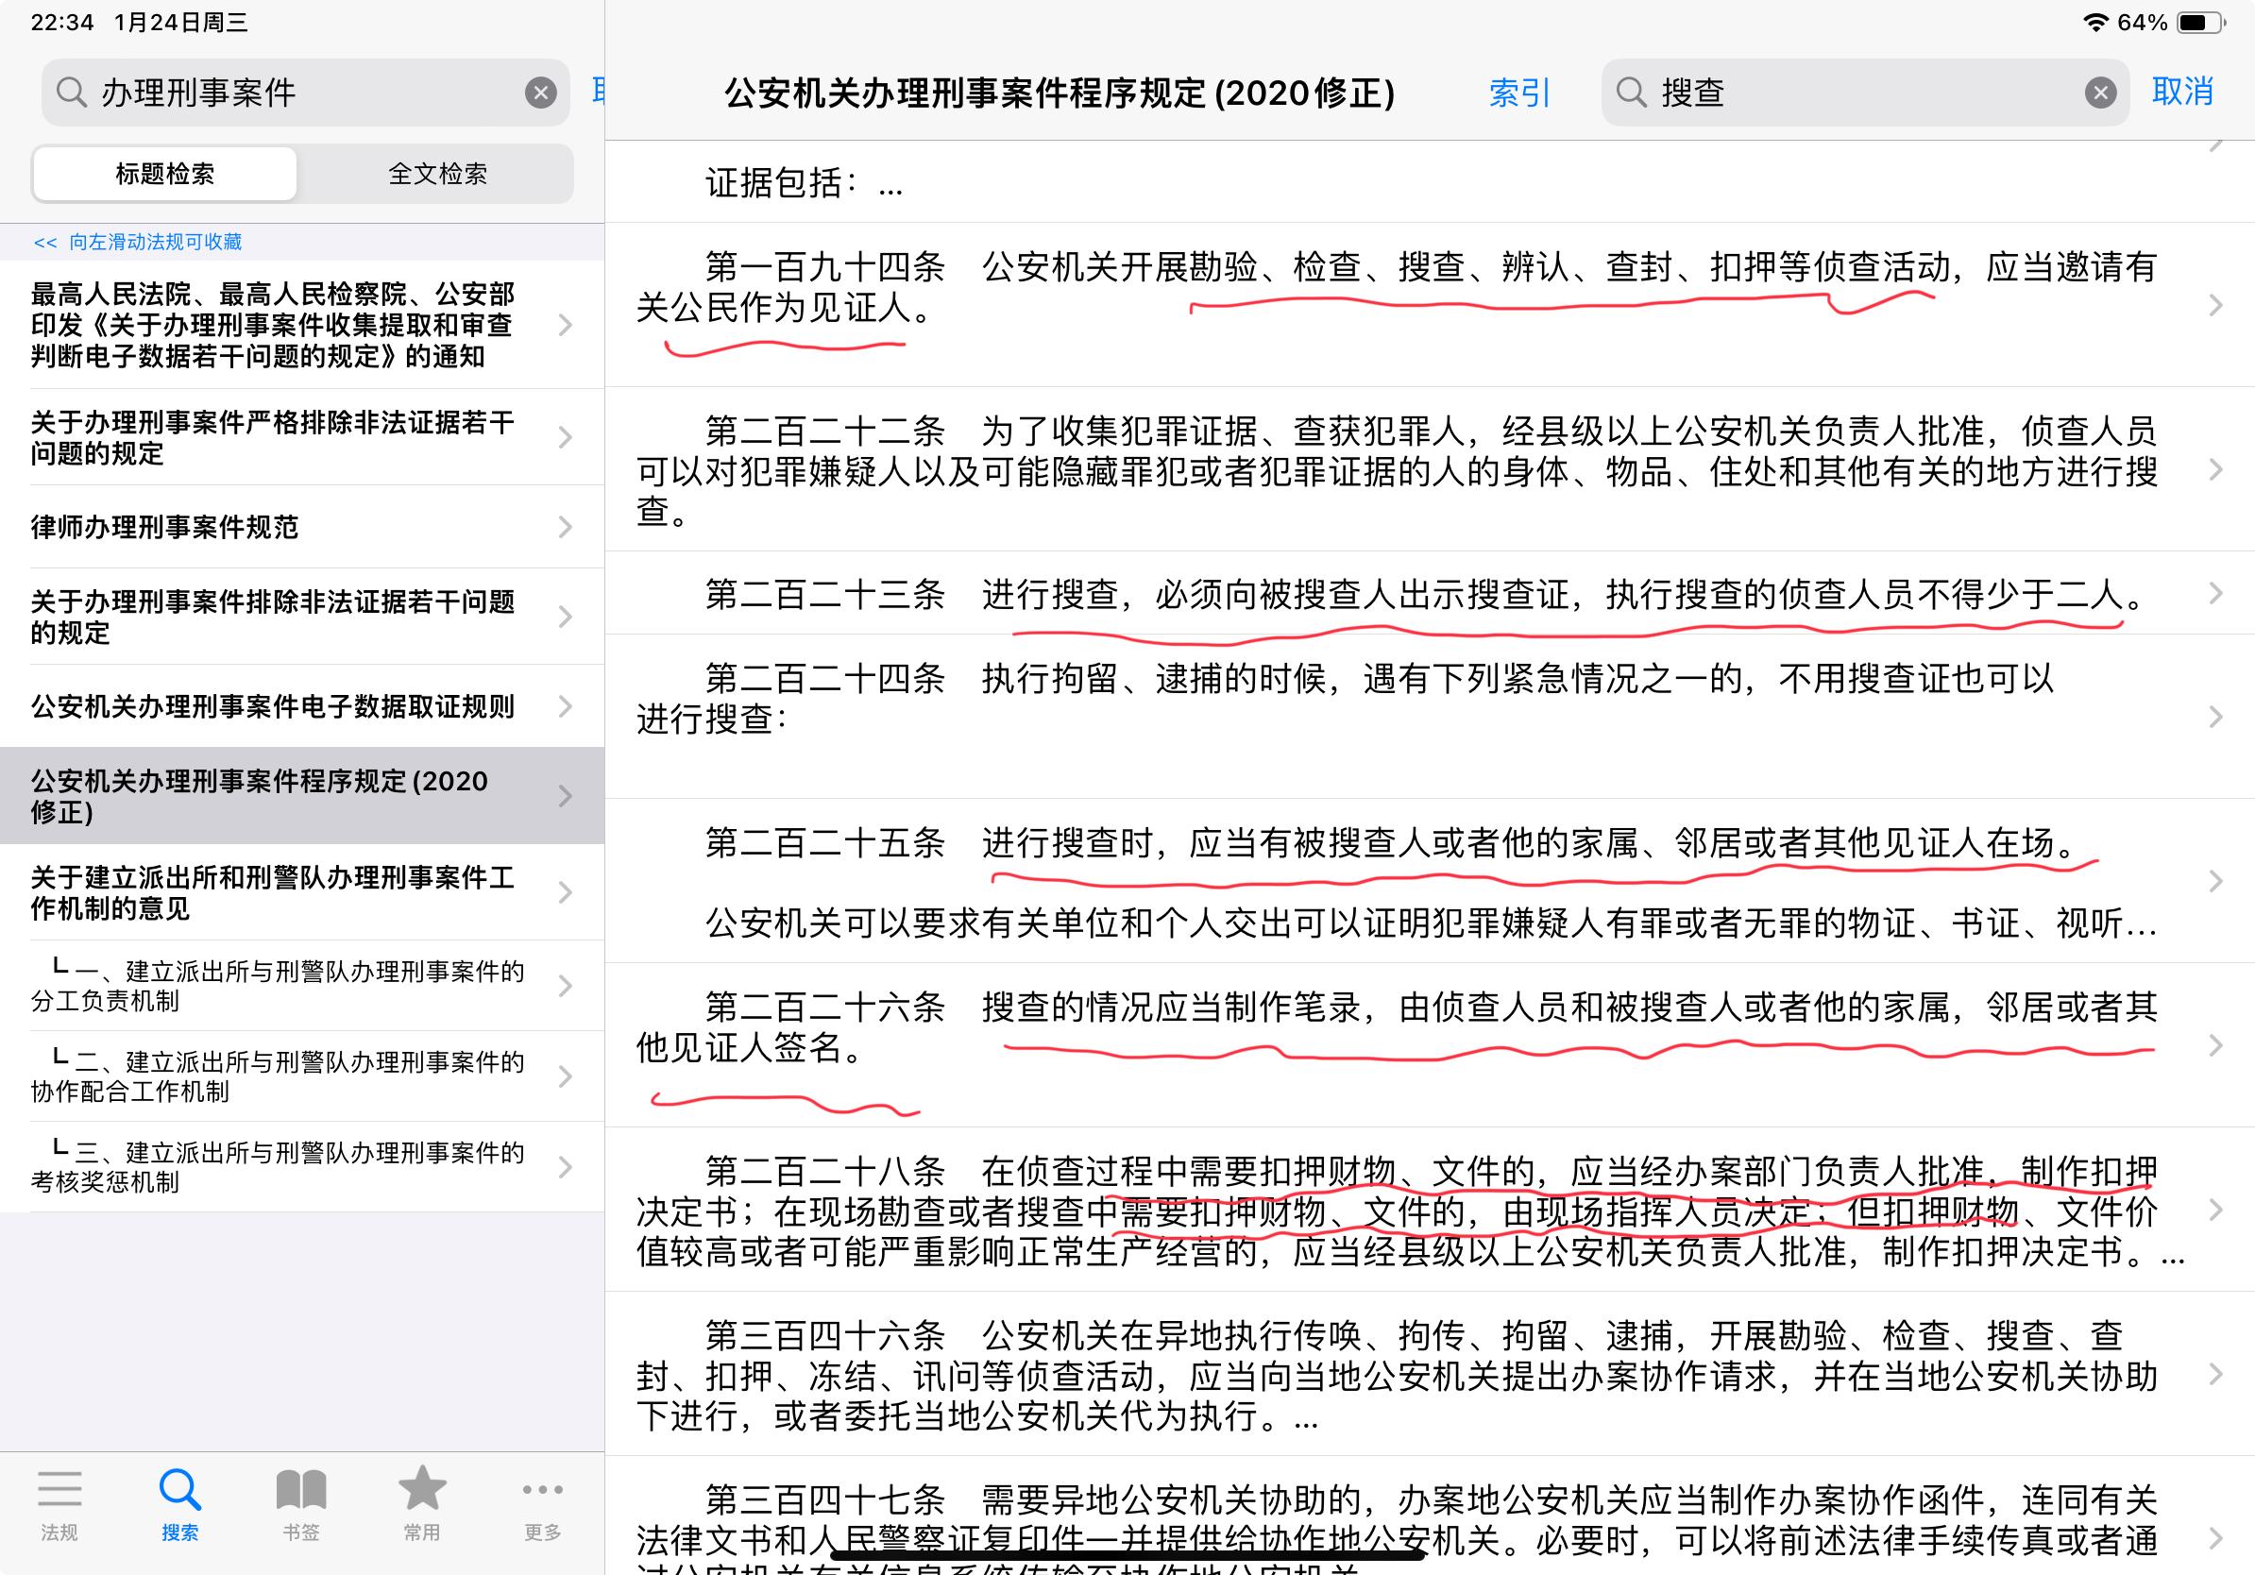Clear the 办理刑事案件 search field

[540, 93]
